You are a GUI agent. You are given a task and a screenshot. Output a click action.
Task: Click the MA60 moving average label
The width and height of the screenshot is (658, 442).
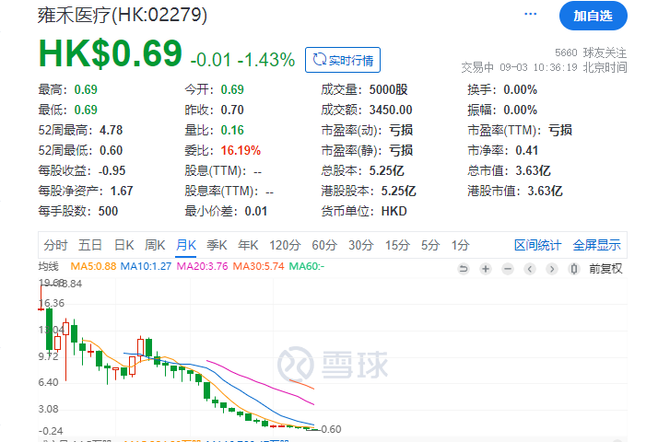pos(307,266)
